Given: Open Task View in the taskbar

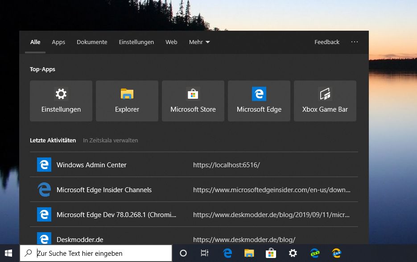Looking at the screenshot, I should [x=205, y=253].
